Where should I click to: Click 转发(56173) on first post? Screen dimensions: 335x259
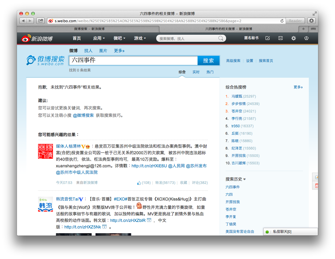click(x=165, y=183)
